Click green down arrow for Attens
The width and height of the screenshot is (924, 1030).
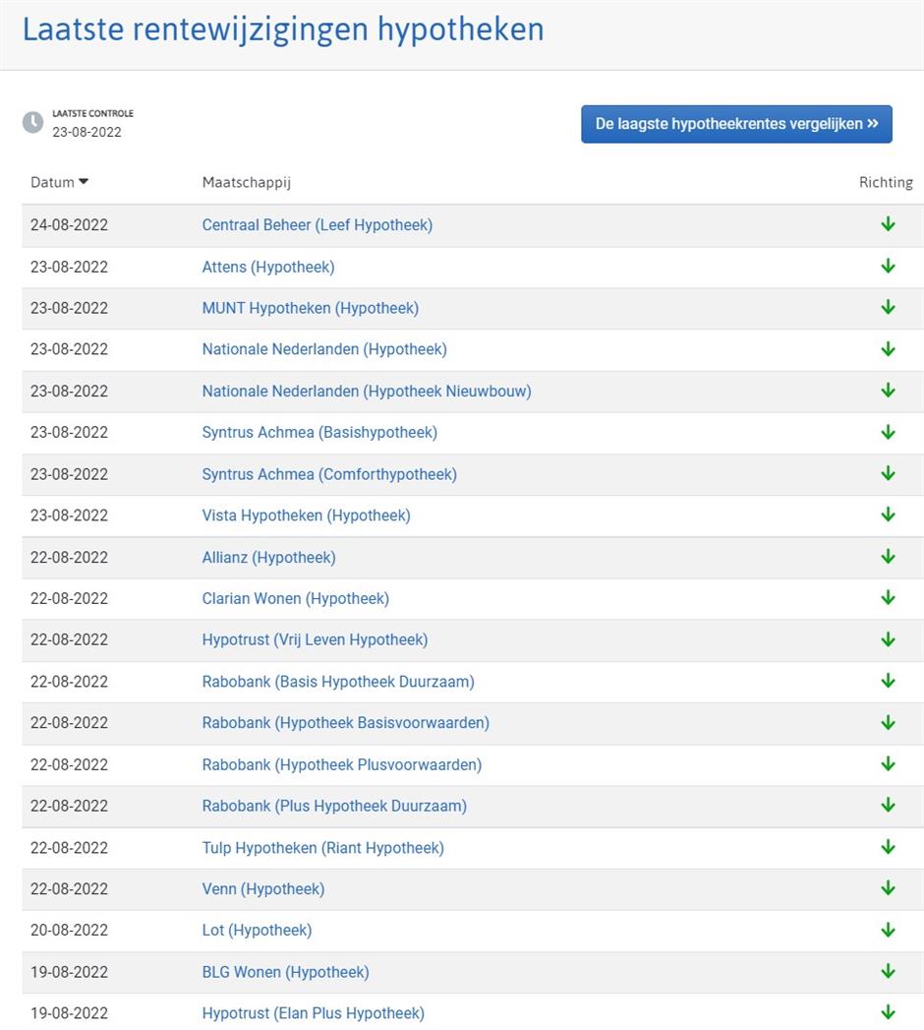(888, 266)
